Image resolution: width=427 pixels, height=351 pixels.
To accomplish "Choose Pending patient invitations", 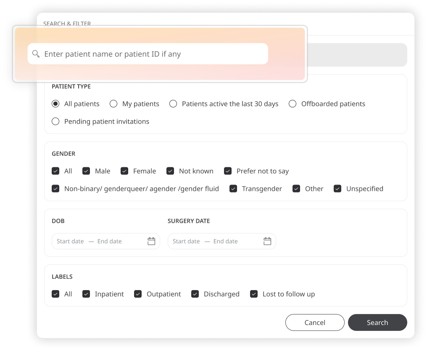I will click(55, 121).
